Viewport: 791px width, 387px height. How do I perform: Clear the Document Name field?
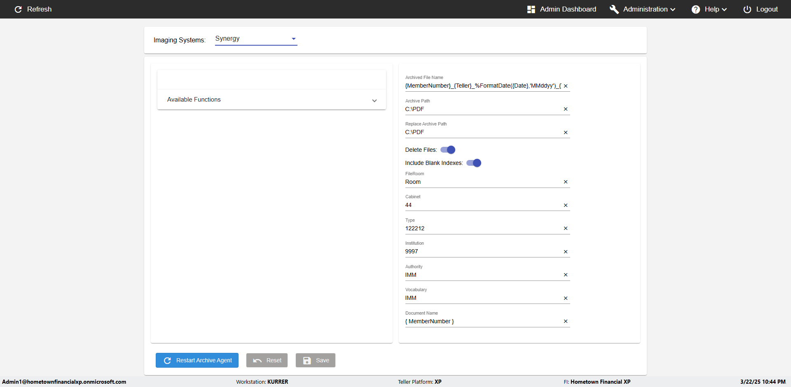566,321
